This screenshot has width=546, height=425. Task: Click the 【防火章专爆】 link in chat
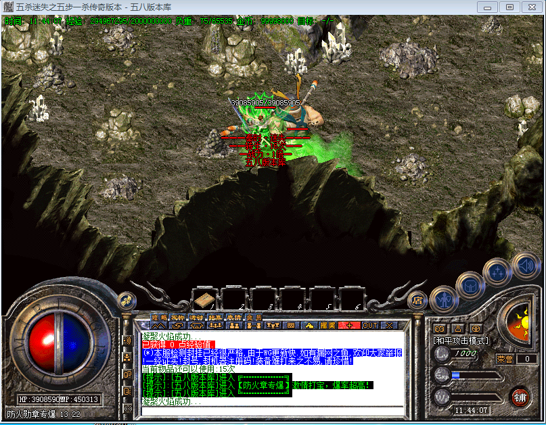264,385
